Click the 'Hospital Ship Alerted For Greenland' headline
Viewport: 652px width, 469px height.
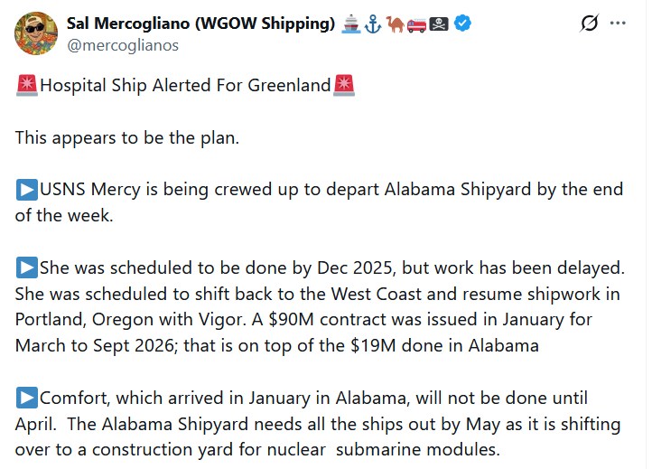(x=185, y=86)
